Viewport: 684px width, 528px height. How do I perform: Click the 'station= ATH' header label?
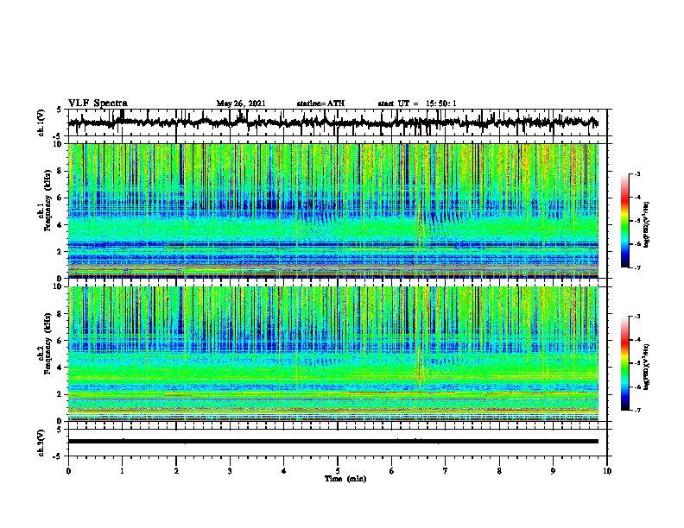[x=320, y=104]
